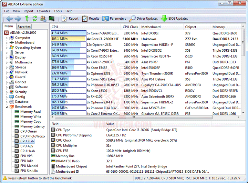The width and height of the screenshot is (248, 183).
Task: Select Security in the tree
Action: click(21, 92)
